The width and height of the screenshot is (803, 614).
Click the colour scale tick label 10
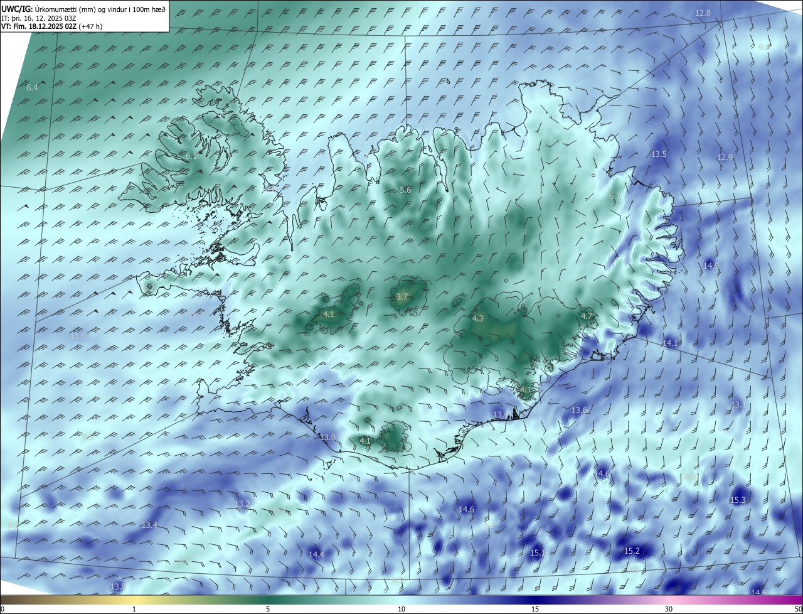tap(401, 609)
